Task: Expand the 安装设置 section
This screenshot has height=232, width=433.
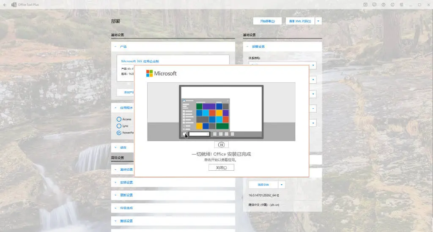Action: point(173,182)
